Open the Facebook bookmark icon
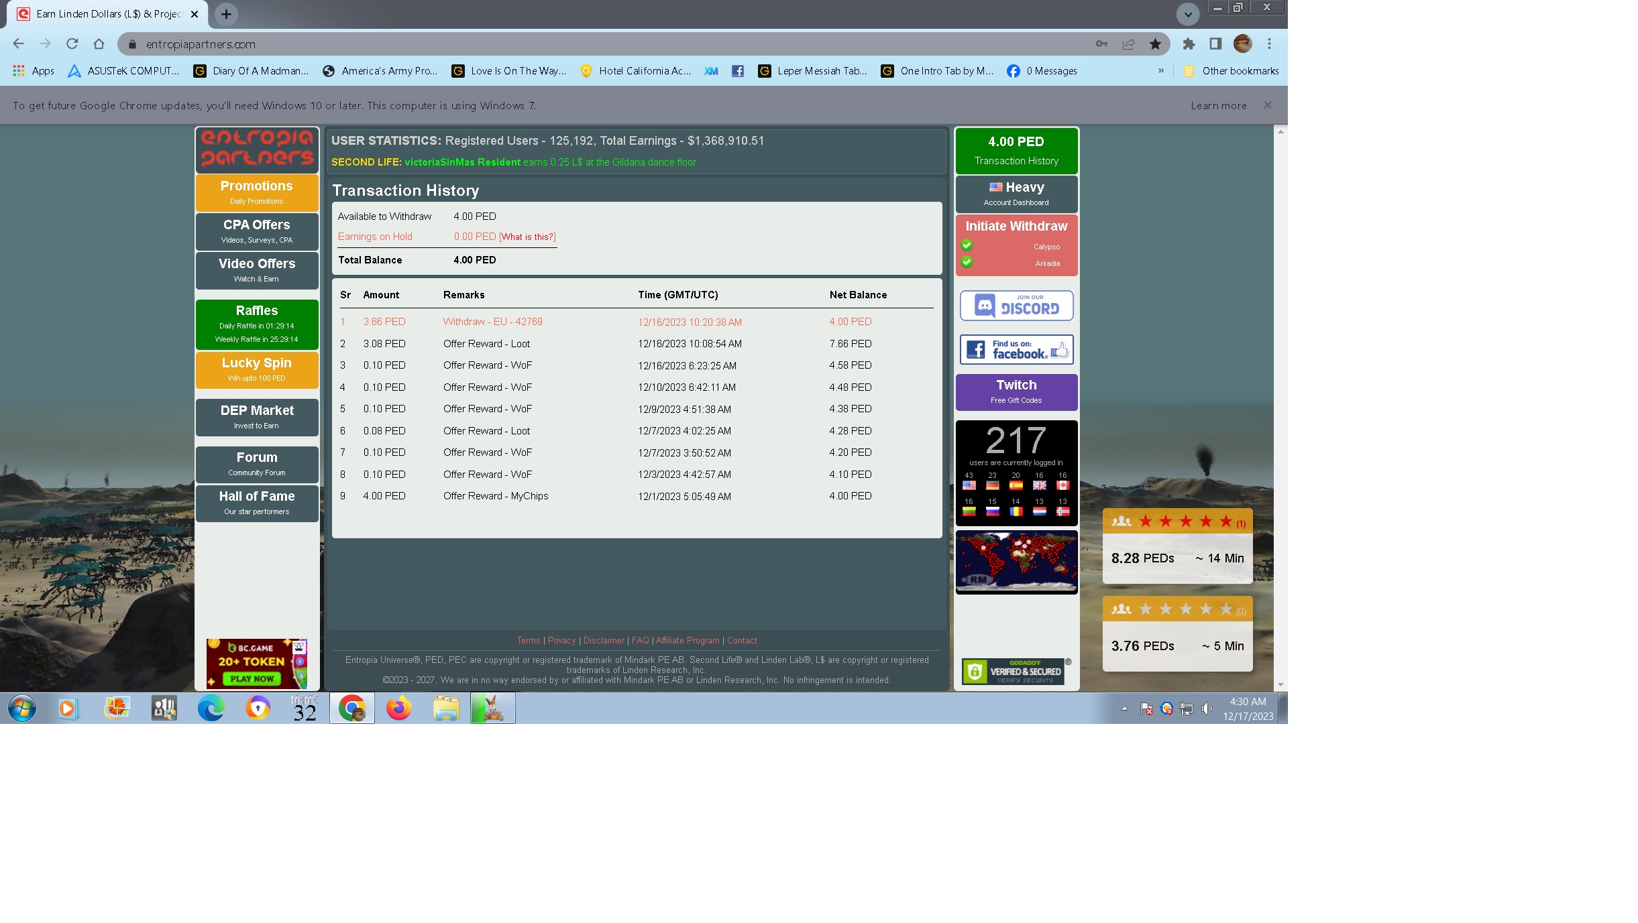1638x923 pixels. [x=738, y=70]
